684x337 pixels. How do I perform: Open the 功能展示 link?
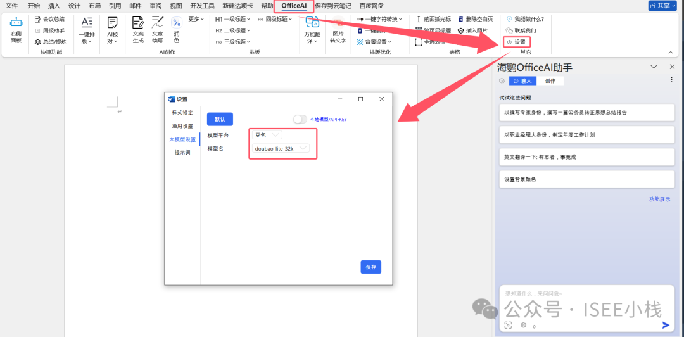(659, 199)
